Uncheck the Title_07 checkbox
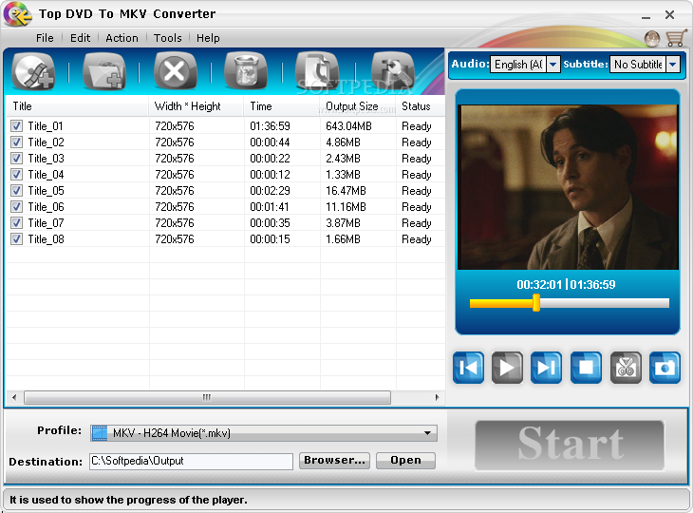Screen dimensions: 693x513 click(16, 223)
